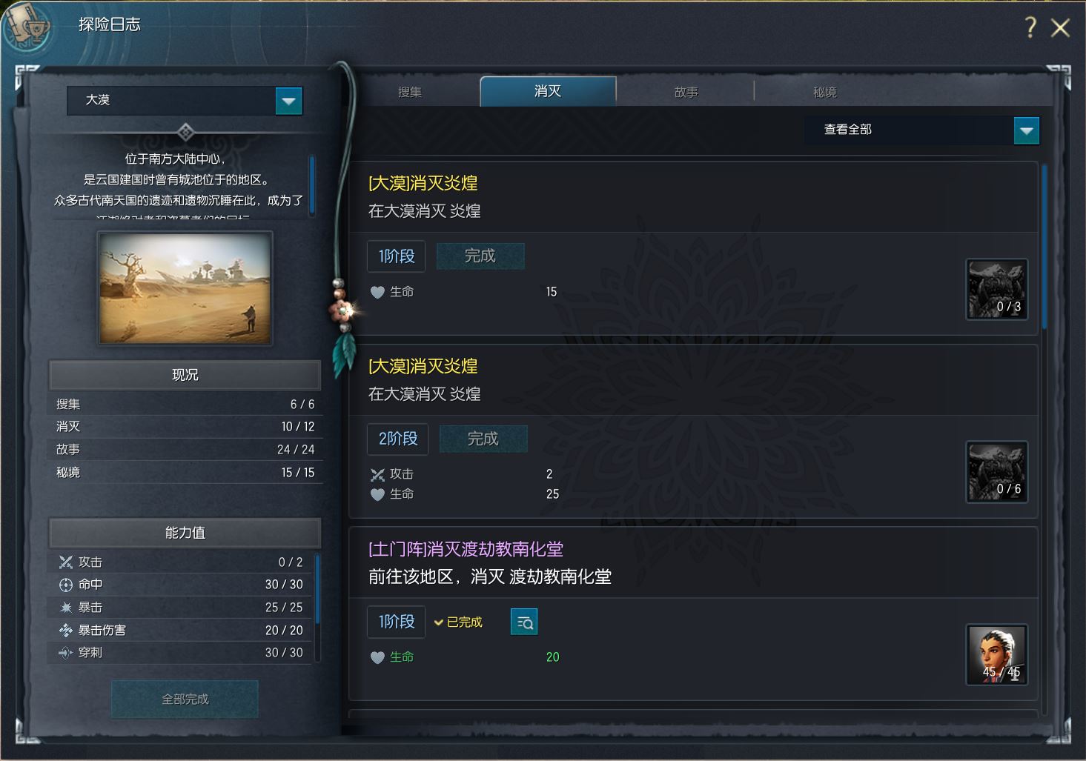Click the flower feather bookmark ornament

pyautogui.click(x=343, y=326)
